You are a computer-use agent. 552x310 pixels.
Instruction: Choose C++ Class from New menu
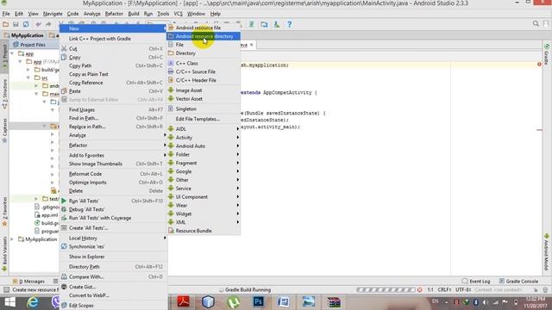[204, 63]
